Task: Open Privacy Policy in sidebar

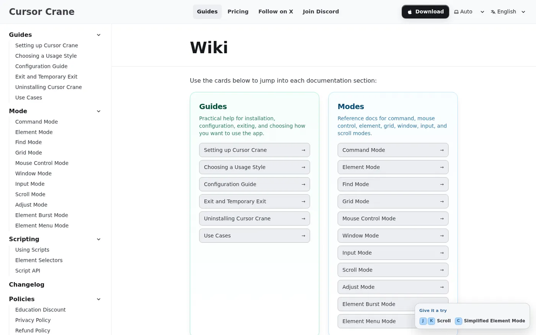Action: pyautogui.click(x=33, y=320)
